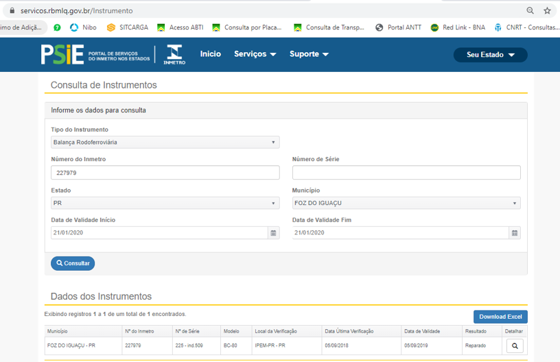Expand the Tipo do Instrumento dropdown
This screenshot has width=560, height=362.
point(165,143)
